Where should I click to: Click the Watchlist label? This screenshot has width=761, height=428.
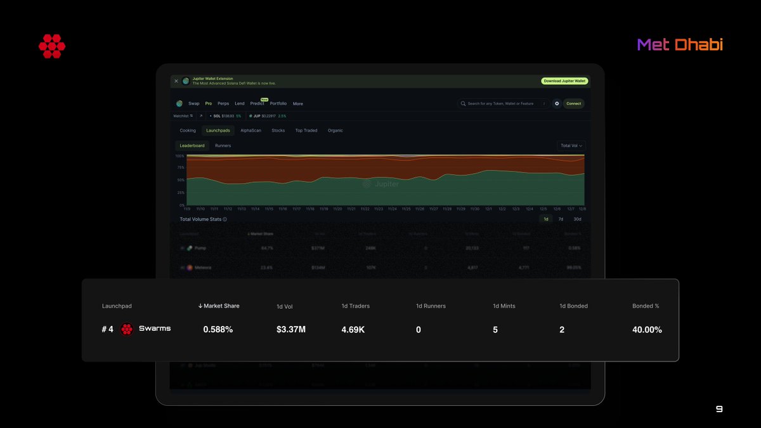tap(181, 116)
